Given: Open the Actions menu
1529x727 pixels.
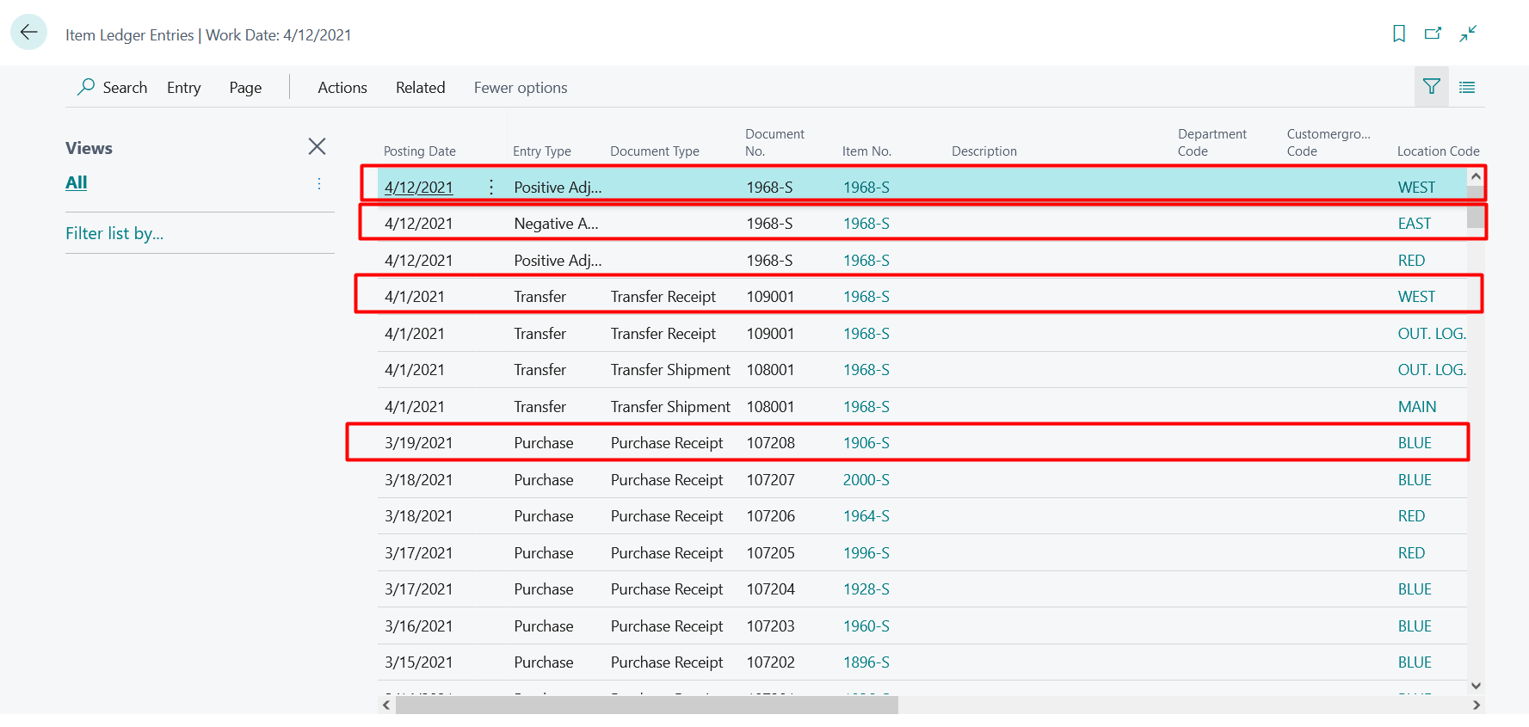Looking at the screenshot, I should pos(342,87).
